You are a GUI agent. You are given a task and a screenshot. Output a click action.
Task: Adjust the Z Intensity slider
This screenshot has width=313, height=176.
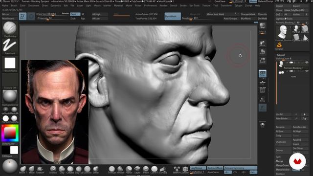point(52,19)
